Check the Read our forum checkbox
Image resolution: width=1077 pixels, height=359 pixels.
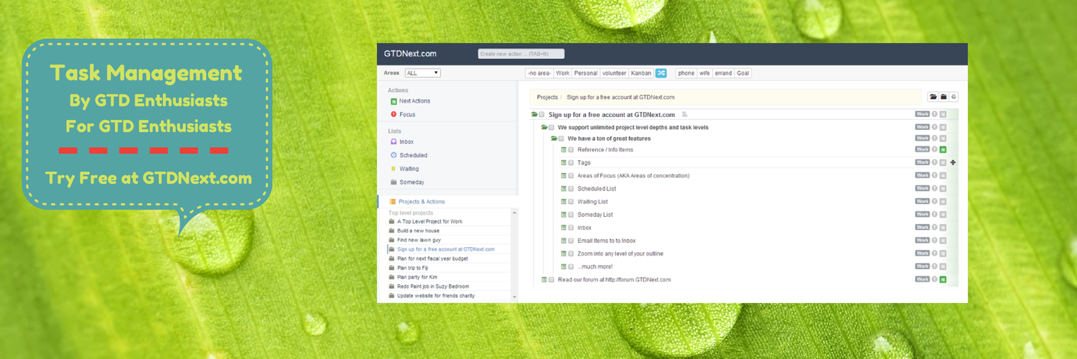(551, 279)
